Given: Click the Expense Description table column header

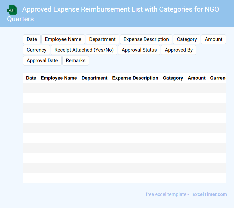Looking at the screenshot, I should coord(135,78).
